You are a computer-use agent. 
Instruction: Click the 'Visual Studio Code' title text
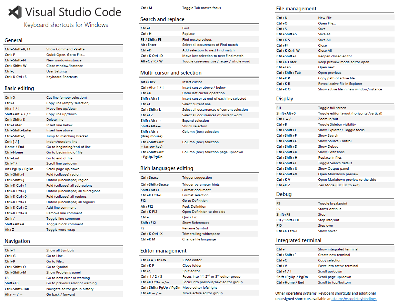pyautogui.click(x=73, y=12)
